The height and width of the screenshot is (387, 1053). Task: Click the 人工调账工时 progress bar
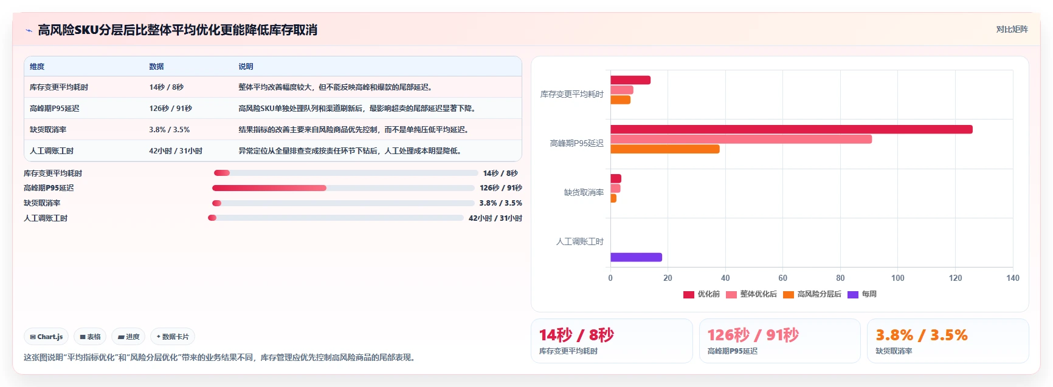[x=336, y=218]
